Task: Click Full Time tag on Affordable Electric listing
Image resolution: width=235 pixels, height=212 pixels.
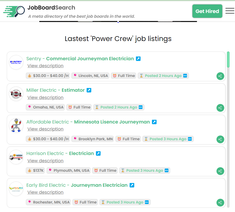Action: coord(128,139)
